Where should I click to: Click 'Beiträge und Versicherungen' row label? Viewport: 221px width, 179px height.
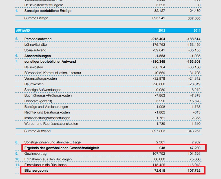pos(46,107)
